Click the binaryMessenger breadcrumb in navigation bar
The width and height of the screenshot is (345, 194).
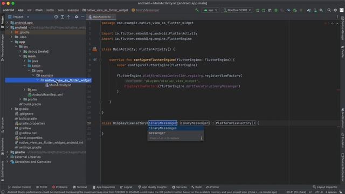pos(146,10)
